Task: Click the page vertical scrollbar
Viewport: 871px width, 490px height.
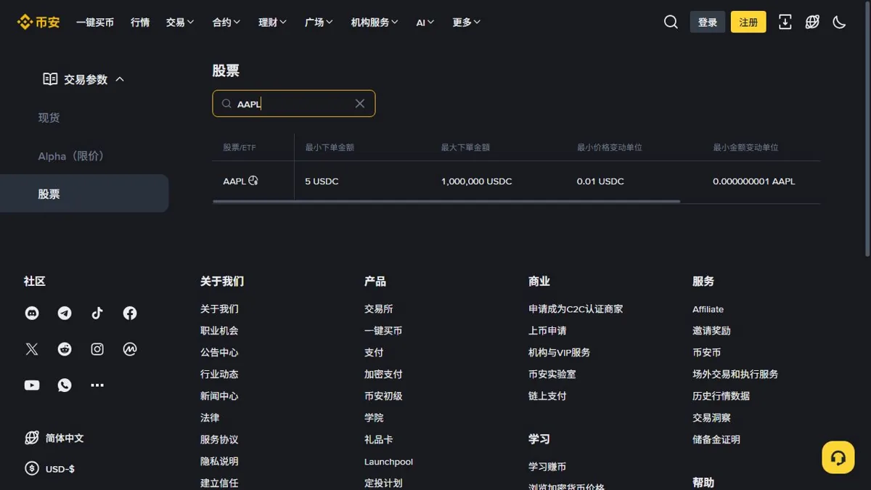Action: 868,131
